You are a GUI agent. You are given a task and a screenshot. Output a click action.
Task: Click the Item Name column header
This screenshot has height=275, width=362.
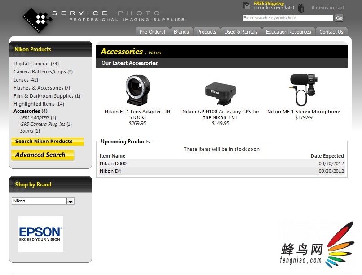pyautogui.click(x=112, y=156)
